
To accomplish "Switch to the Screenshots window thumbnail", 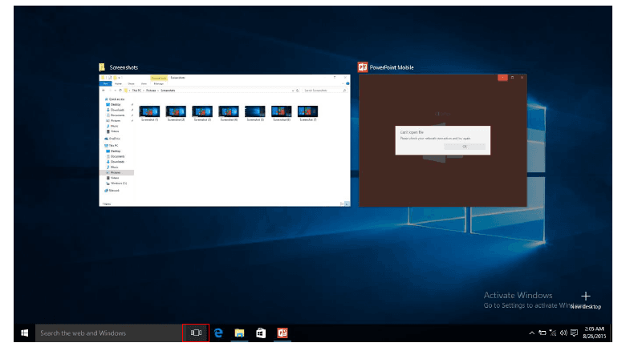I will 224,141.
